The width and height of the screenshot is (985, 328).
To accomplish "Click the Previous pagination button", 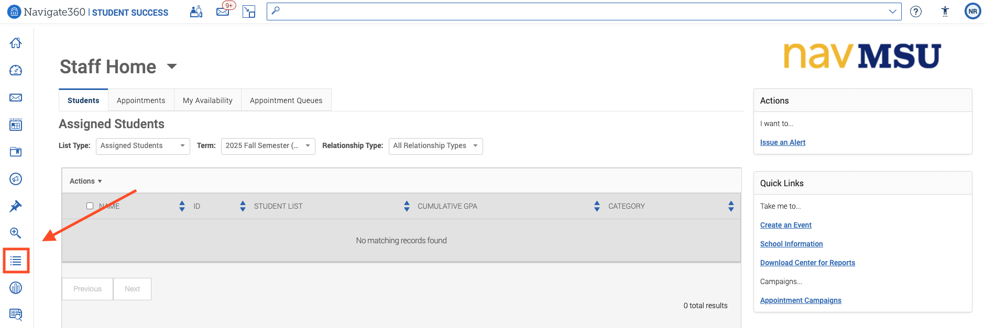I will point(87,289).
